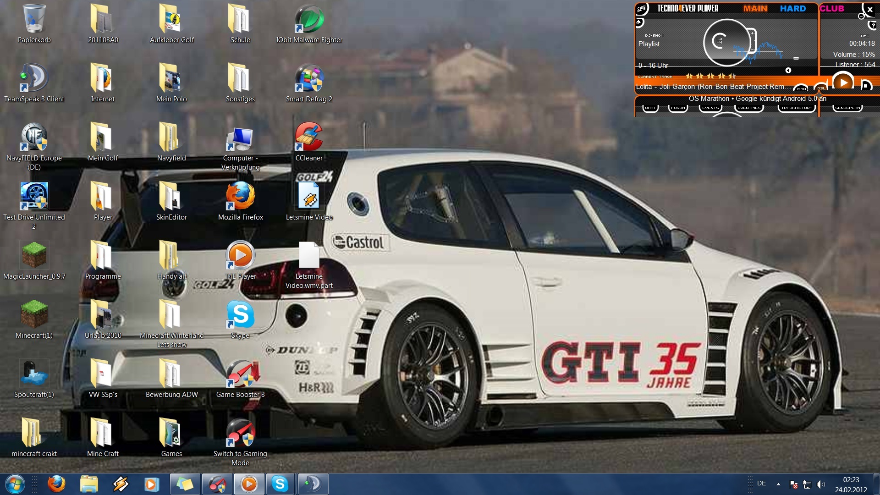Rate the track with the fifth star

click(x=732, y=76)
